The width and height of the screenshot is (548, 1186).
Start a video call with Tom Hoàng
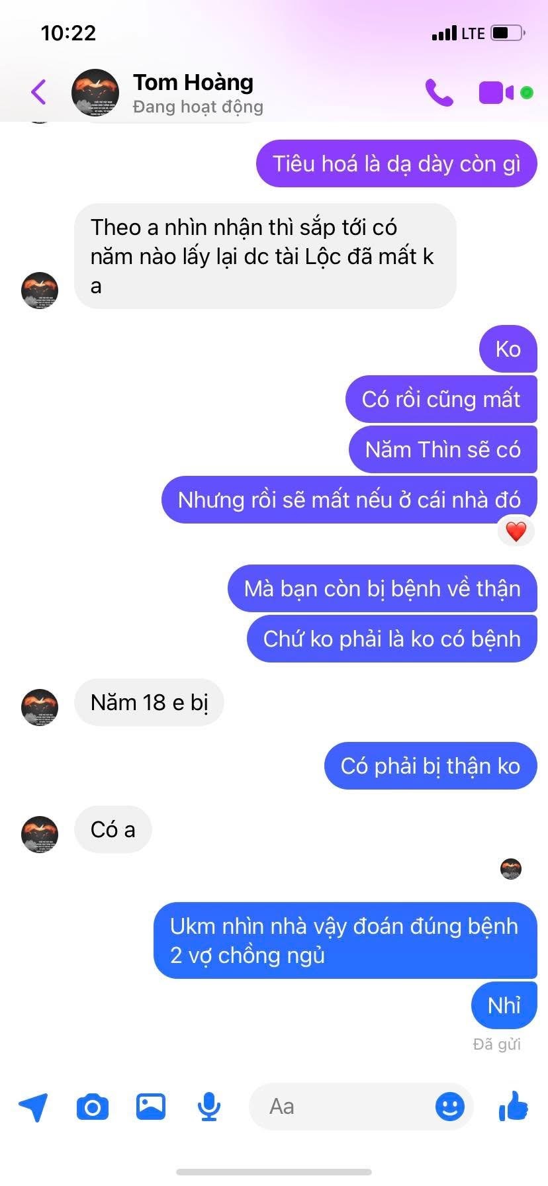tap(496, 93)
